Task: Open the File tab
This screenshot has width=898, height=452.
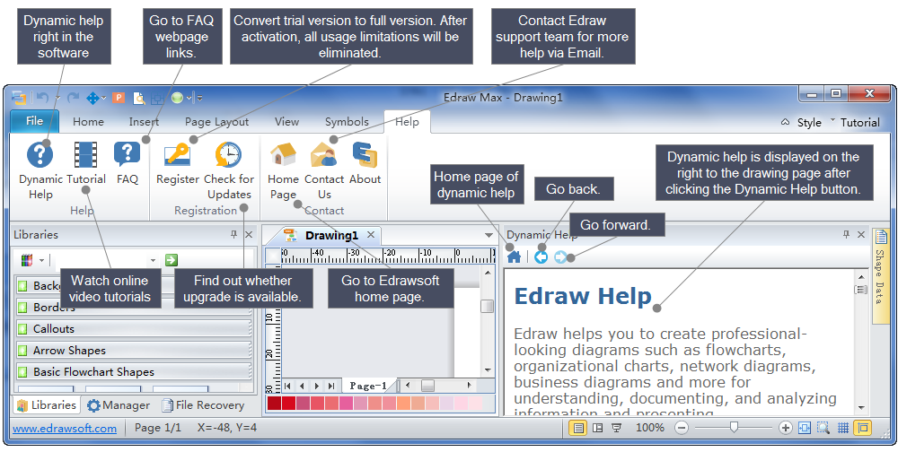Action: [x=34, y=121]
